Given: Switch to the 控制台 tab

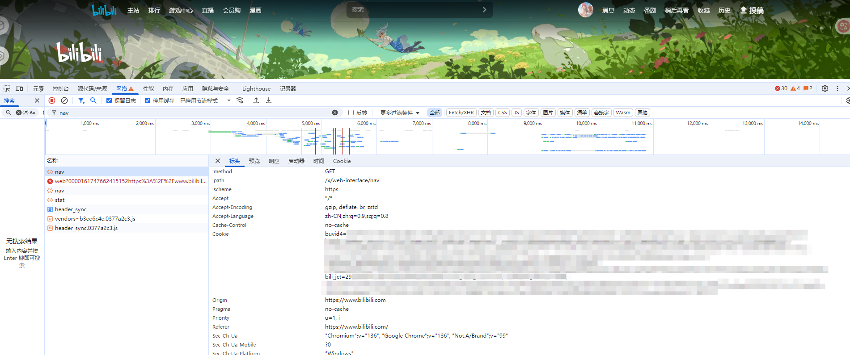Looking at the screenshot, I should [60, 88].
